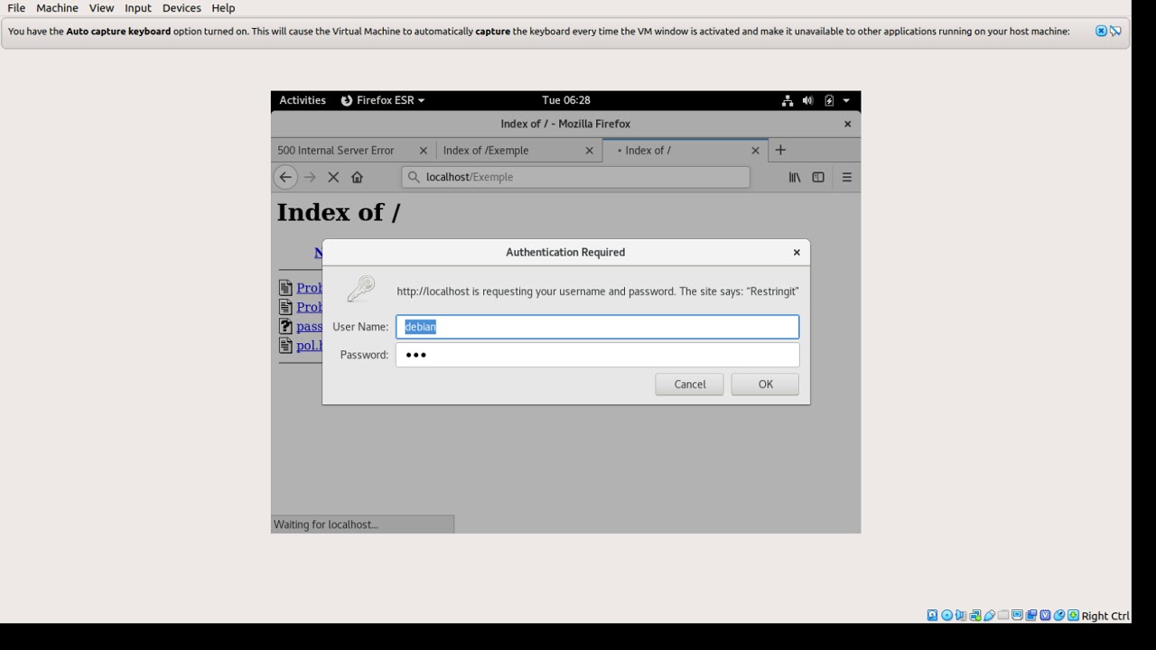Open the VirtualBox View menu
The height and width of the screenshot is (650, 1156).
(x=101, y=8)
